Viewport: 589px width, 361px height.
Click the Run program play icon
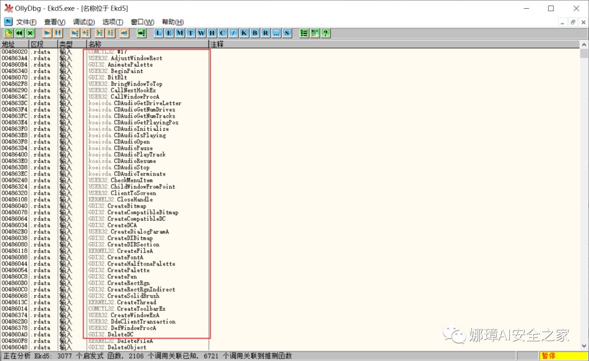[47, 33]
